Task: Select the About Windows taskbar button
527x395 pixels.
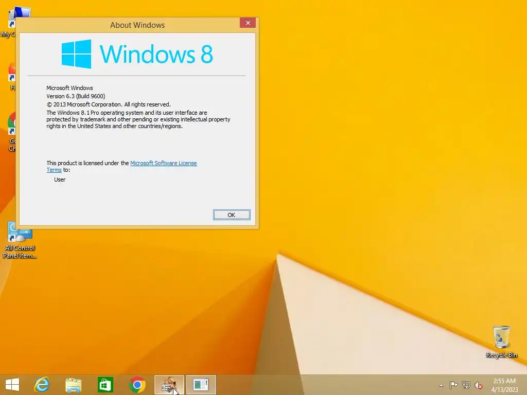Action: click(201, 385)
